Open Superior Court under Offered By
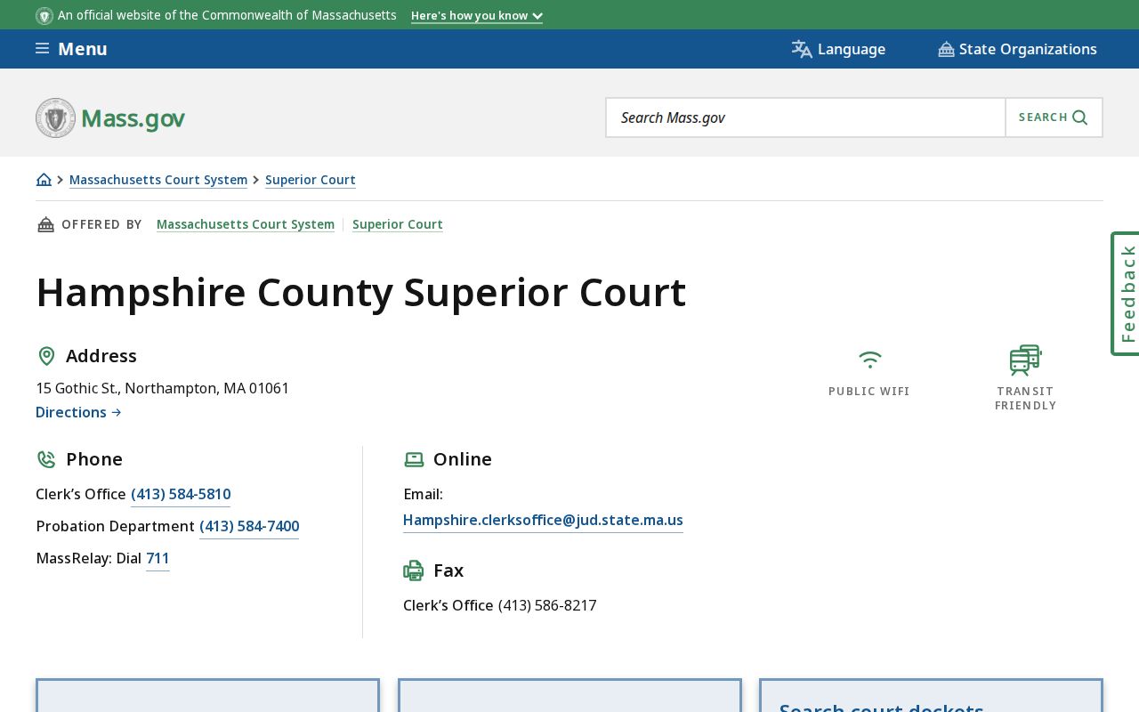Viewport: 1139px width, 712px height. [398, 224]
